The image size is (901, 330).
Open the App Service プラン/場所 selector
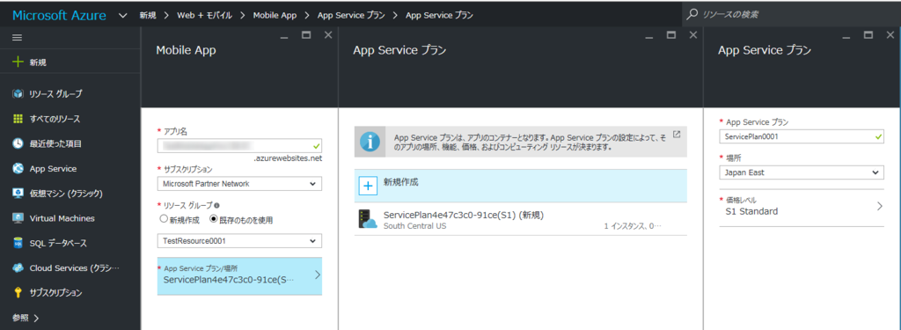(239, 276)
